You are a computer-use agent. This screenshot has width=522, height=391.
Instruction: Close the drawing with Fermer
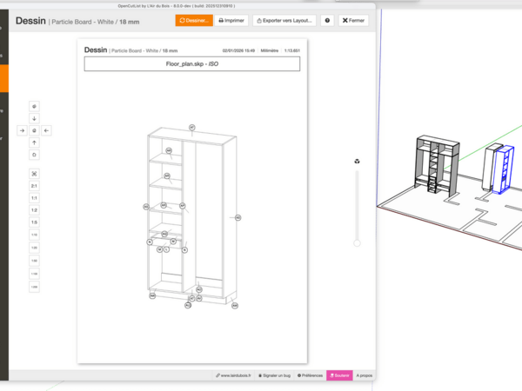coord(353,20)
